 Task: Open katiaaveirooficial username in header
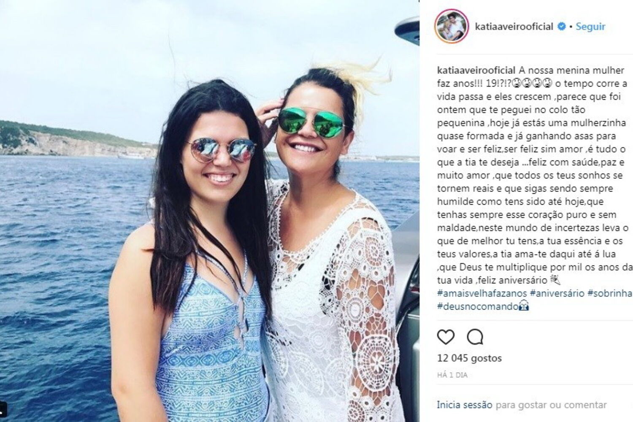[514, 26]
